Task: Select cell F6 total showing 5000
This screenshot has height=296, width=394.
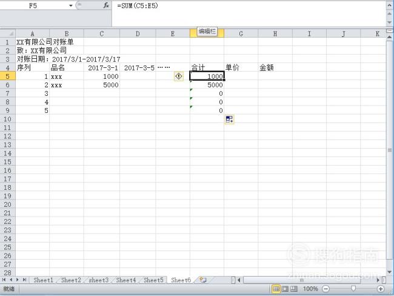Action: 207,85
